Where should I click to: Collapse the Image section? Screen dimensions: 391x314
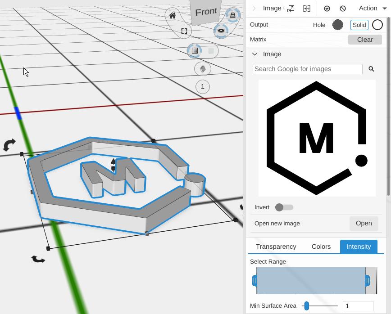[255, 54]
